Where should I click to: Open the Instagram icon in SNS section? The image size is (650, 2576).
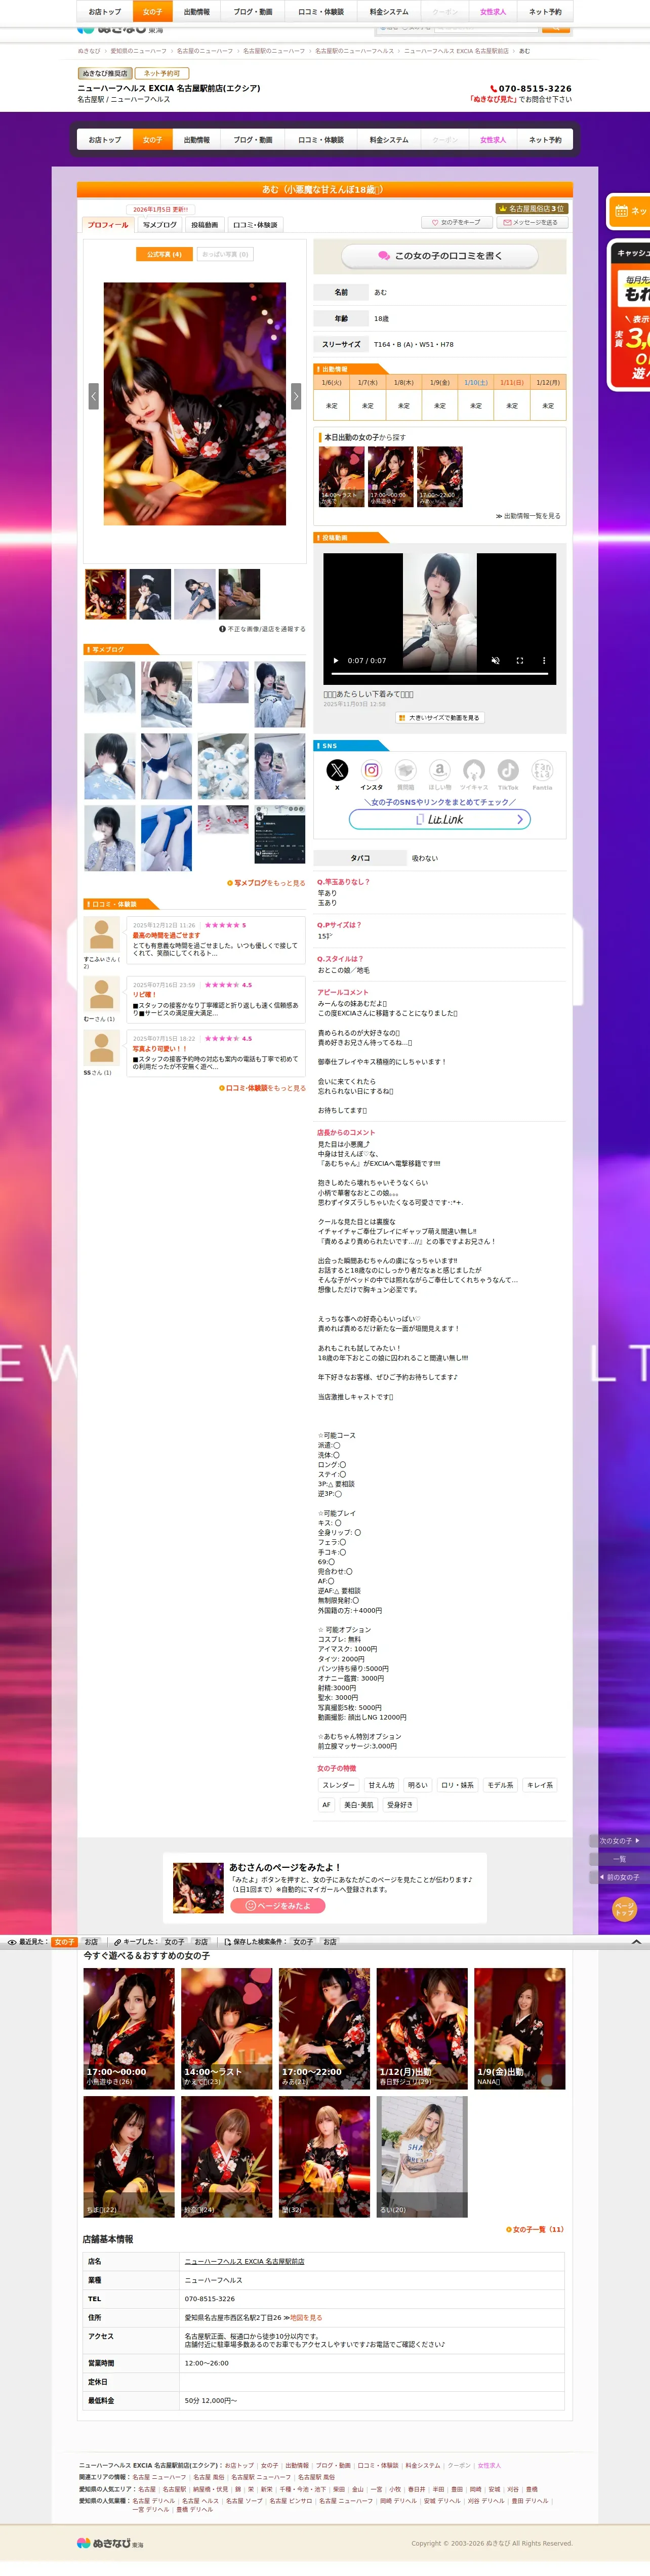coord(371,770)
